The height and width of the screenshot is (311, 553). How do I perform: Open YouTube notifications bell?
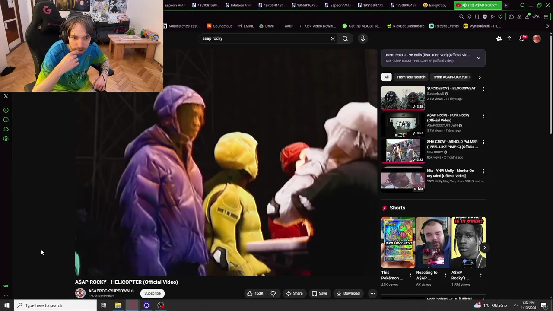tap(522, 38)
